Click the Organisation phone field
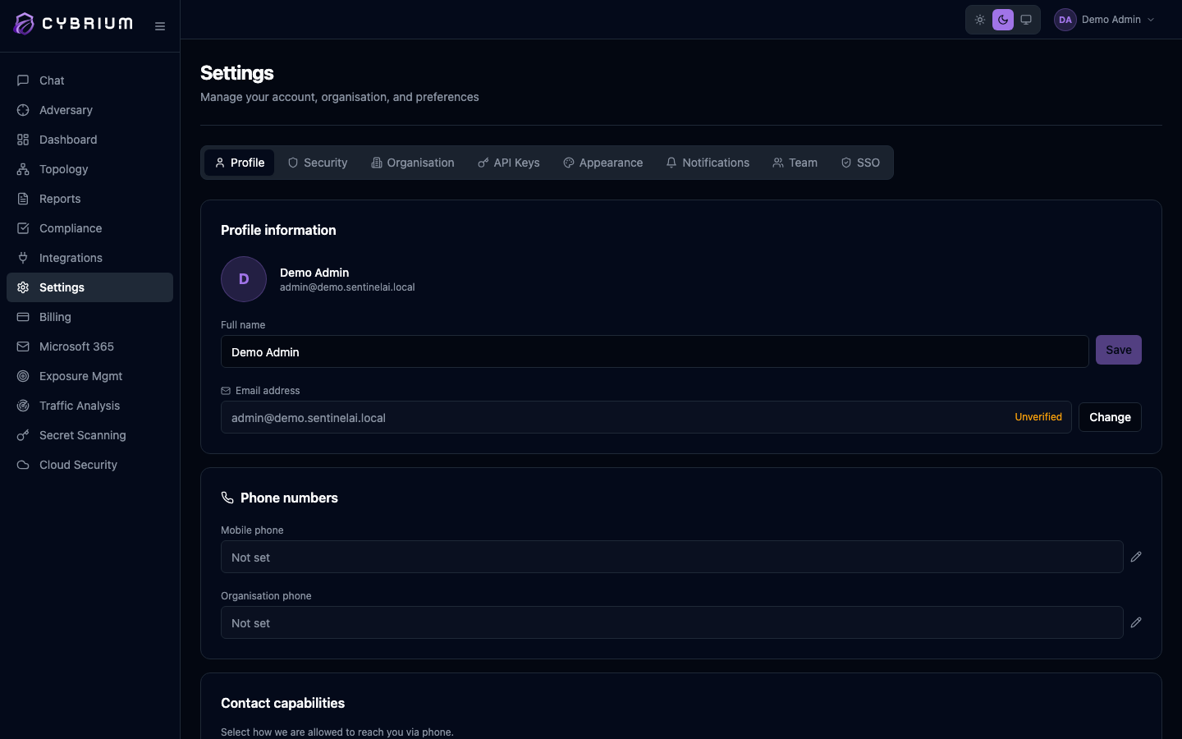The height and width of the screenshot is (739, 1182). (x=671, y=622)
